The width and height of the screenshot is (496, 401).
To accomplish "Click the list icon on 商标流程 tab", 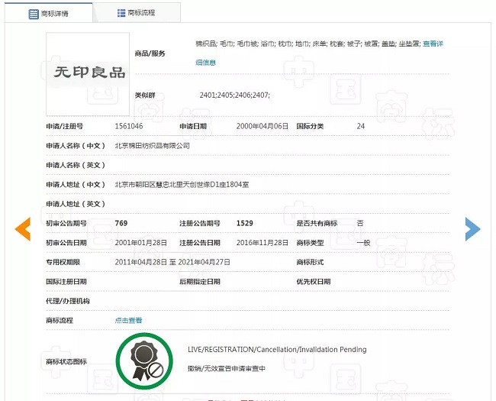I will tap(121, 13).
